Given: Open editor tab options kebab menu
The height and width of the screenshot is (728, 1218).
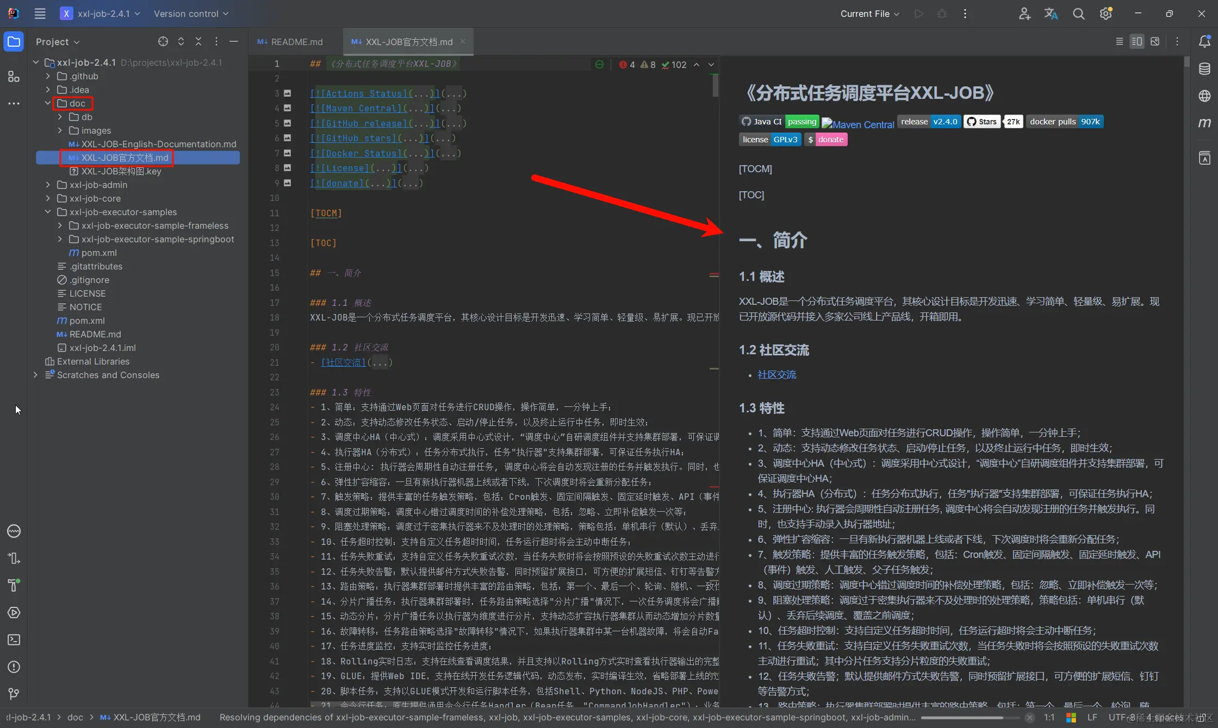Looking at the screenshot, I should click(1177, 41).
